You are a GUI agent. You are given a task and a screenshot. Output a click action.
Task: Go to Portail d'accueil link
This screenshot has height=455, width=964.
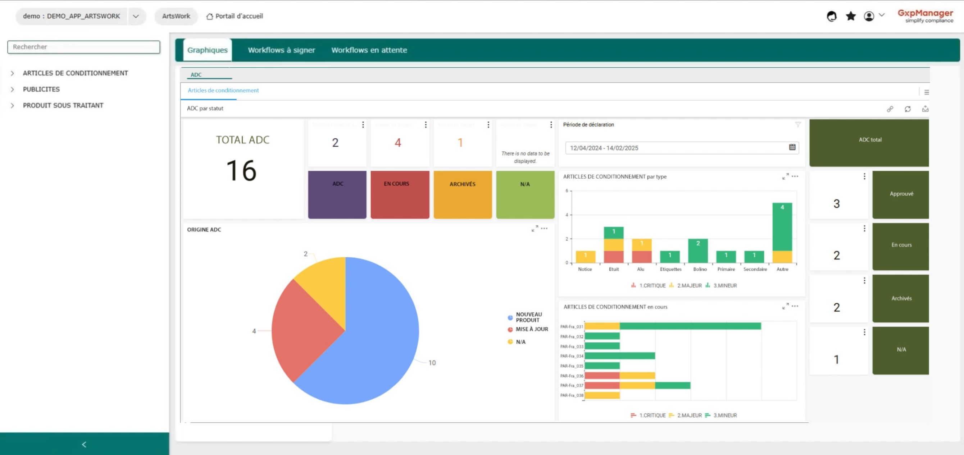235,16
